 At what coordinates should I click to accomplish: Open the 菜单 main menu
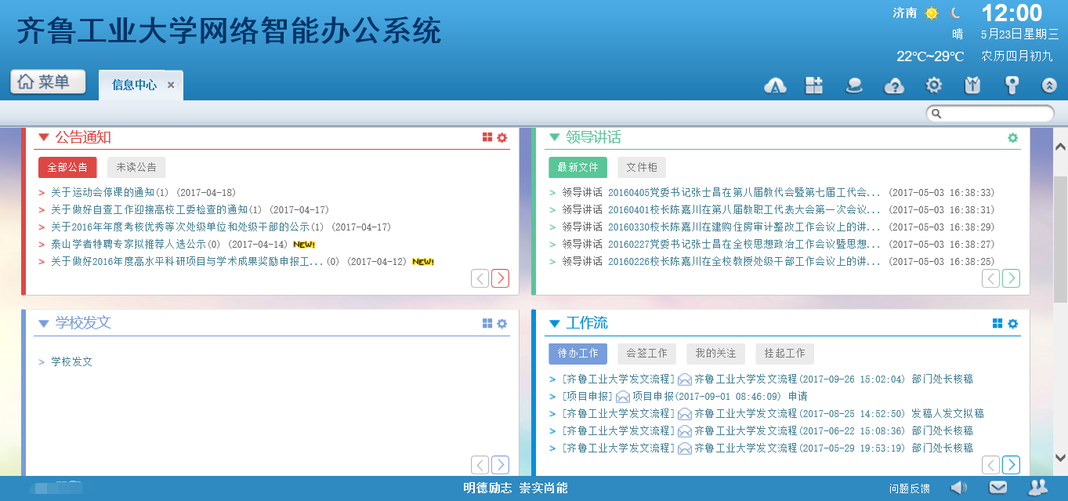tap(48, 82)
